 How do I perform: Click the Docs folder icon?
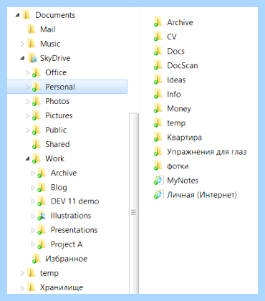(x=158, y=51)
